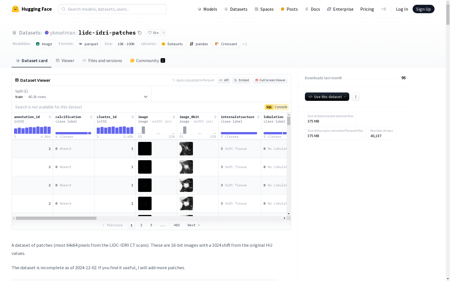Click the calcification class distribution bar
The width and height of the screenshot is (450, 281).
point(73,133)
